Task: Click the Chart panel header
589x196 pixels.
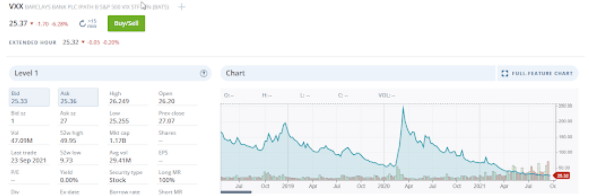Action: pyautogui.click(x=357, y=73)
